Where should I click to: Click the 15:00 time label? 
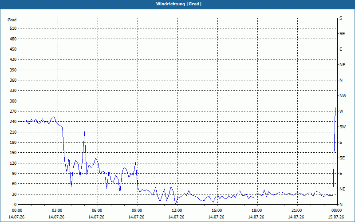click(217, 210)
